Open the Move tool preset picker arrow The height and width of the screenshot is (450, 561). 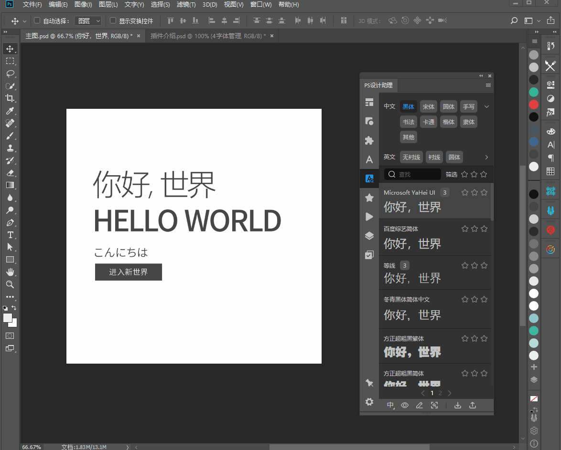[x=24, y=21]
